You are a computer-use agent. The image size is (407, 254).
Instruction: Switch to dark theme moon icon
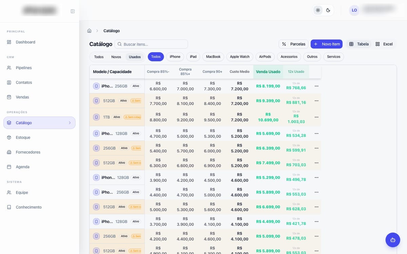click(328, 10)
